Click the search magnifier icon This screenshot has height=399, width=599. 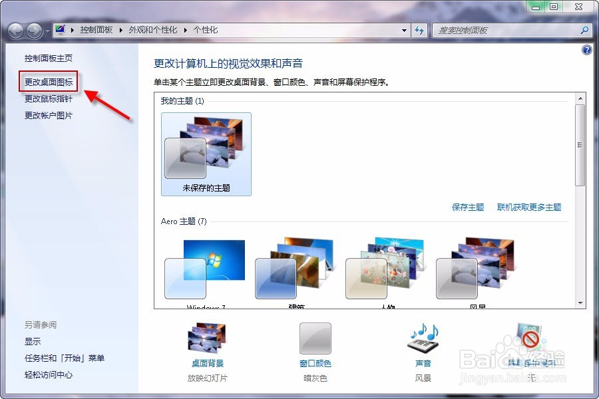pos(584,30)
